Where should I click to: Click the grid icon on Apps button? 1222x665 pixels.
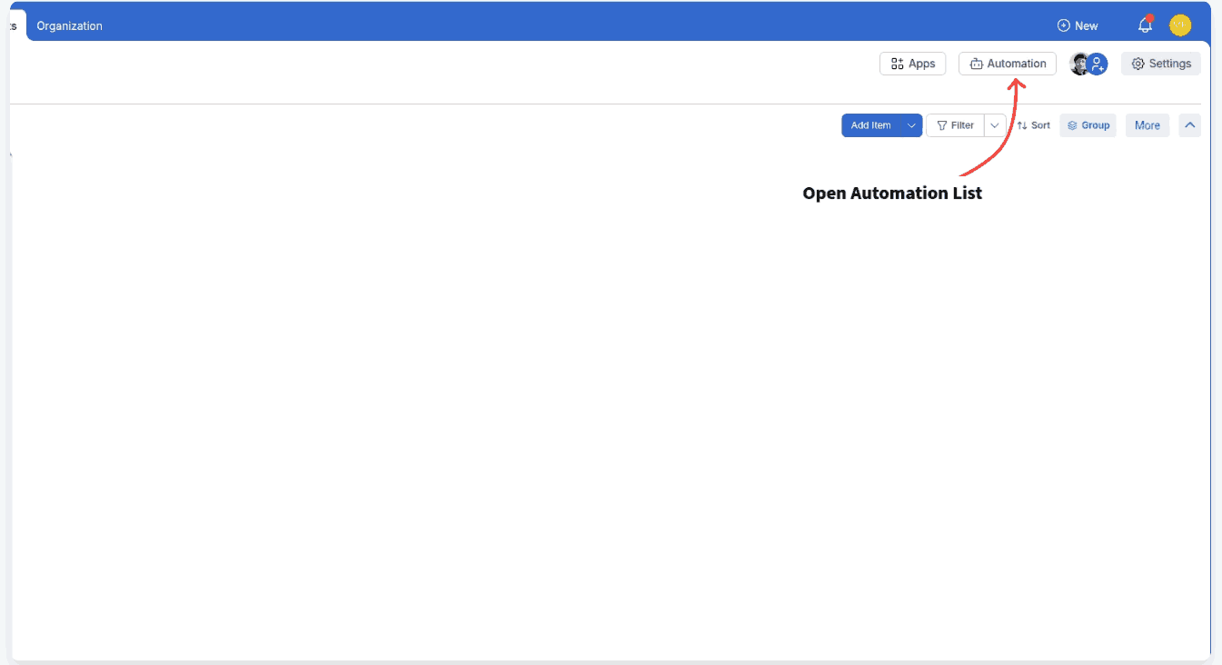click(897, 64)
